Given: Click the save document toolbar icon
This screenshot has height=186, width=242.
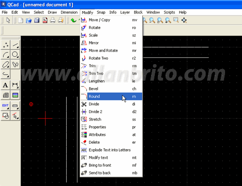Looking at the screenshot, I should point(37,20).
